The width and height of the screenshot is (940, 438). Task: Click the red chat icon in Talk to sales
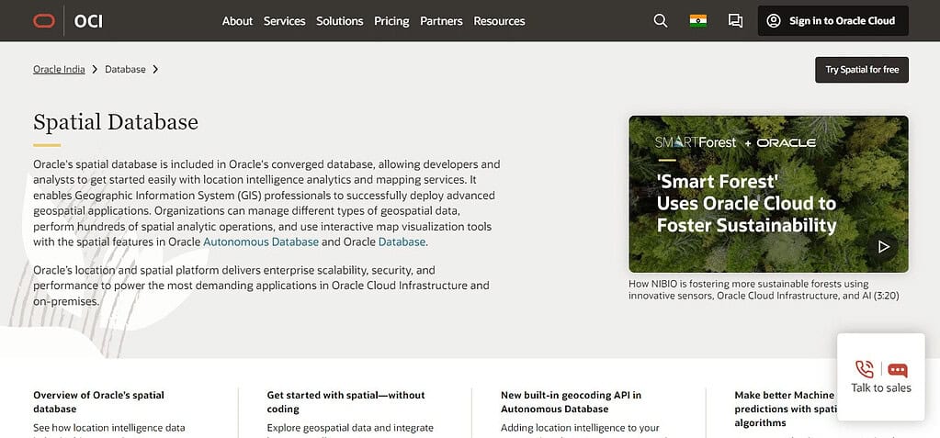tap(898, 370)
